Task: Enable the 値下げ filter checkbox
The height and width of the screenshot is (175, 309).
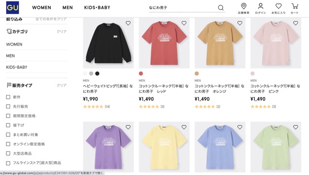Action: pyautogui.click(x=8, y=125)
